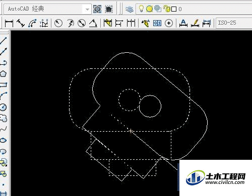Screen dimensions: 252x196
Task: Select the Jogged dimension tool
Action: [70, 23]
